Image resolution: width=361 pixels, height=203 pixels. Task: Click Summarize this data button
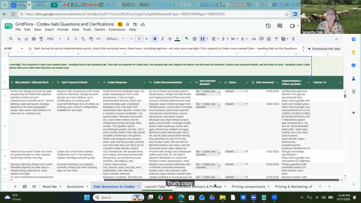[x=323, y=49]
